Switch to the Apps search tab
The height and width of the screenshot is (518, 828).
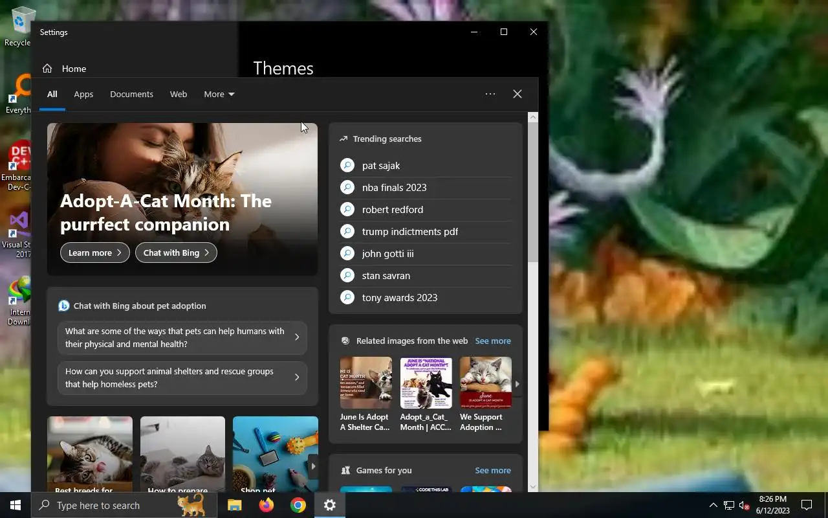point(83,95)
